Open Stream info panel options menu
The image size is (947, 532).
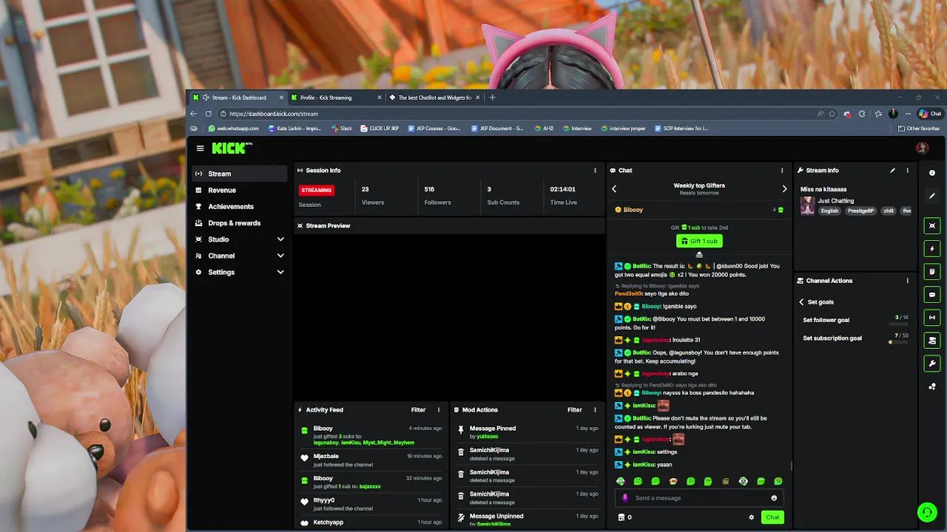[x=908, y=171]
